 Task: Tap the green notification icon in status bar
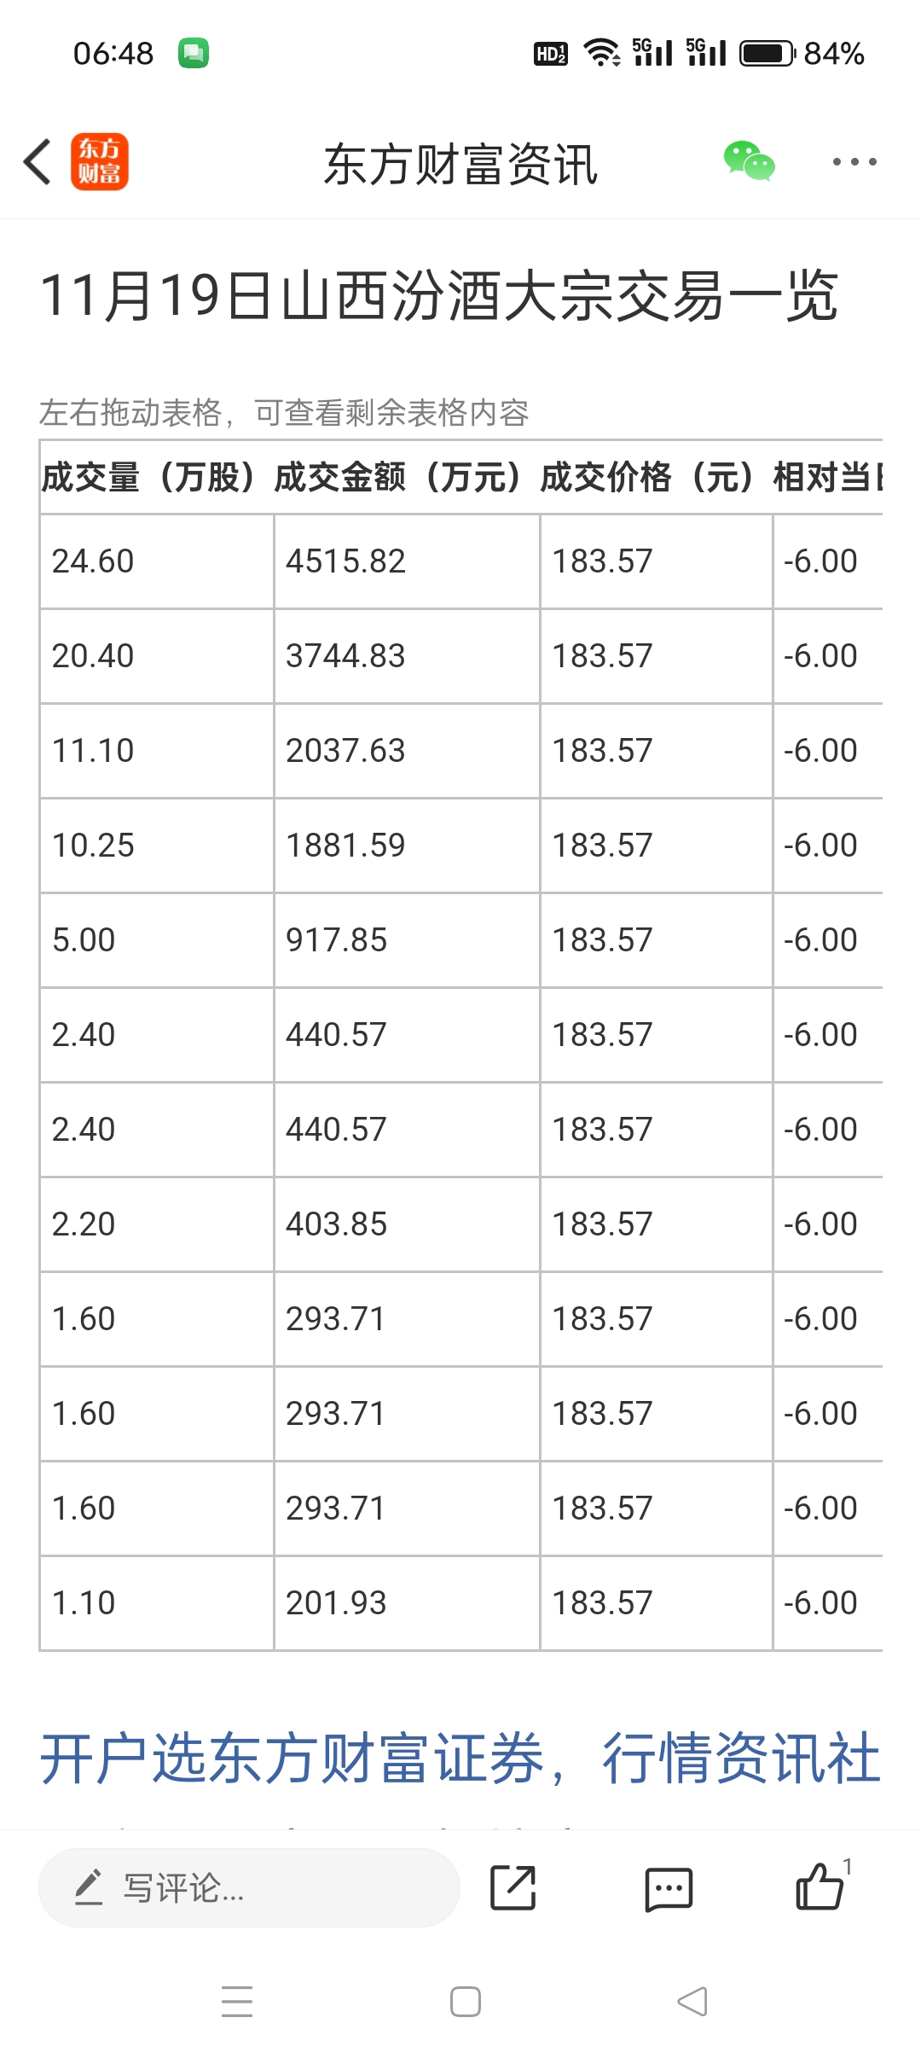(x=194, y=53)
